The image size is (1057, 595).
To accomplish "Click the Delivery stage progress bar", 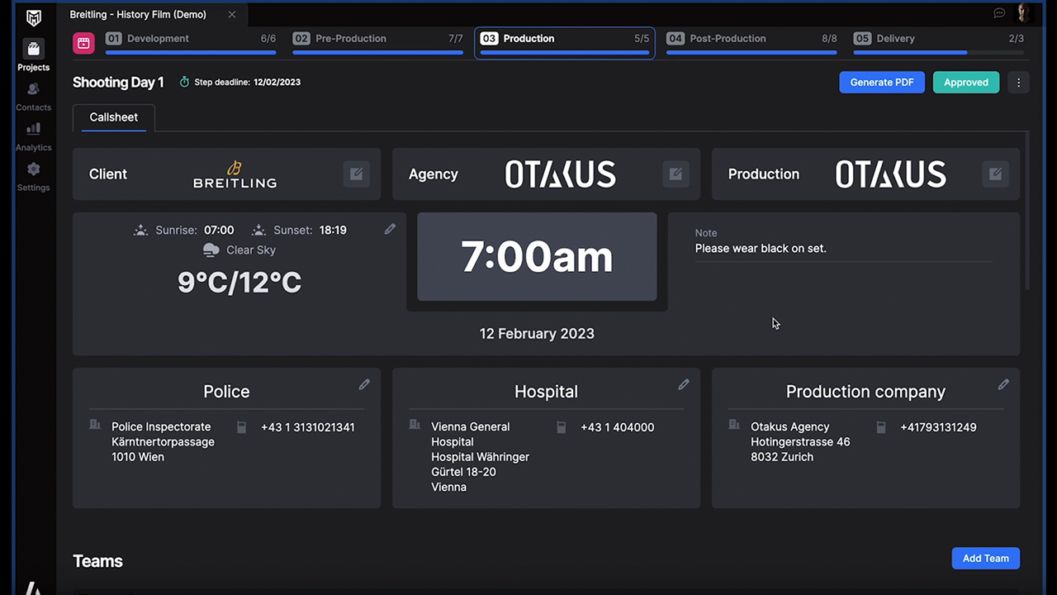I will 938,52.
